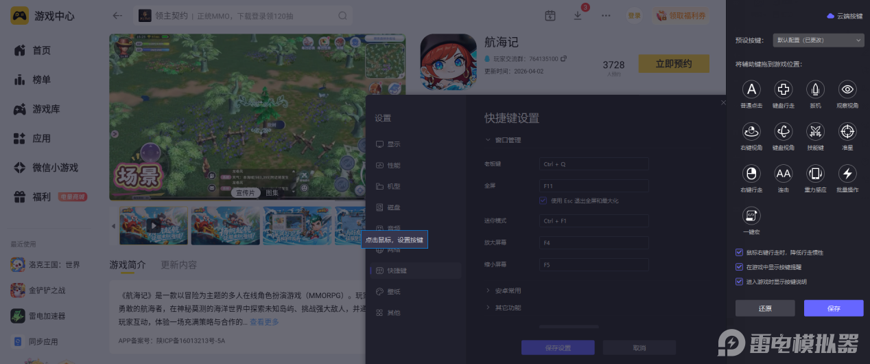Open 金铲铲之战 in recent list
The width and height of the screenshot is (870, 364).
pyautogui.click(x=38, y=290)
